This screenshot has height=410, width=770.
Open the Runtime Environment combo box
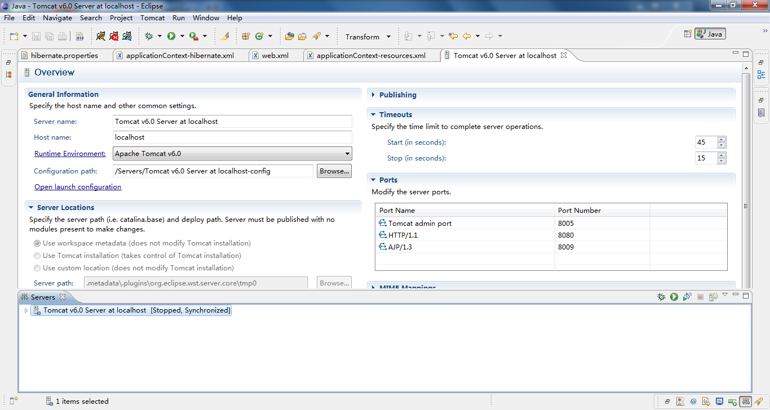[232, 153]
